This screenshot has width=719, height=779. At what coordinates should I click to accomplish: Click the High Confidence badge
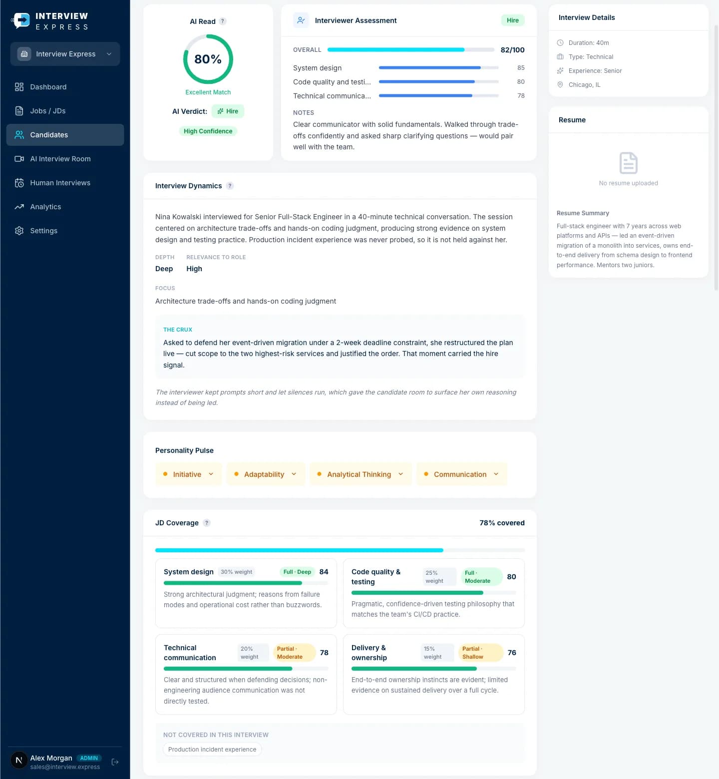[208, 131]
